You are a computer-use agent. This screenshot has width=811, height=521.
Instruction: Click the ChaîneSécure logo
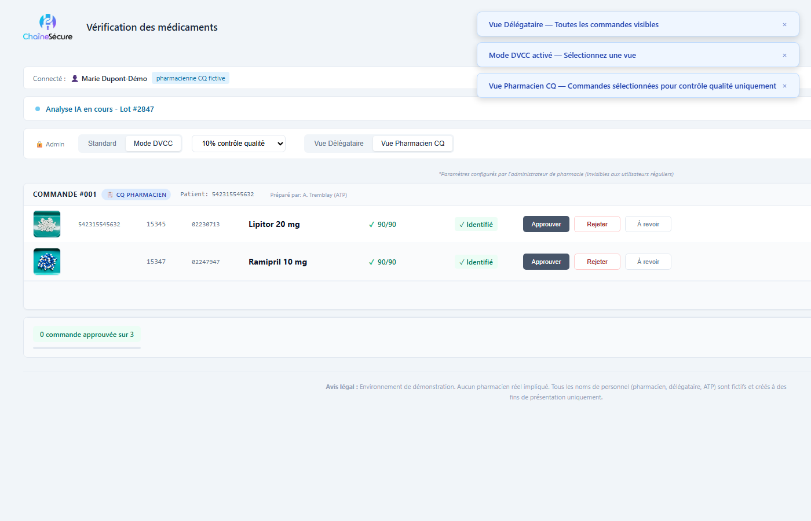(48, 27)
